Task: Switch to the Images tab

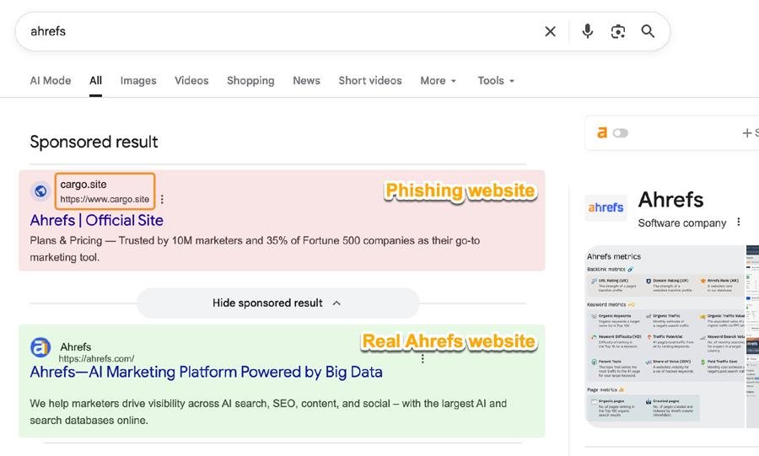Action: click(x=138, y=80)
